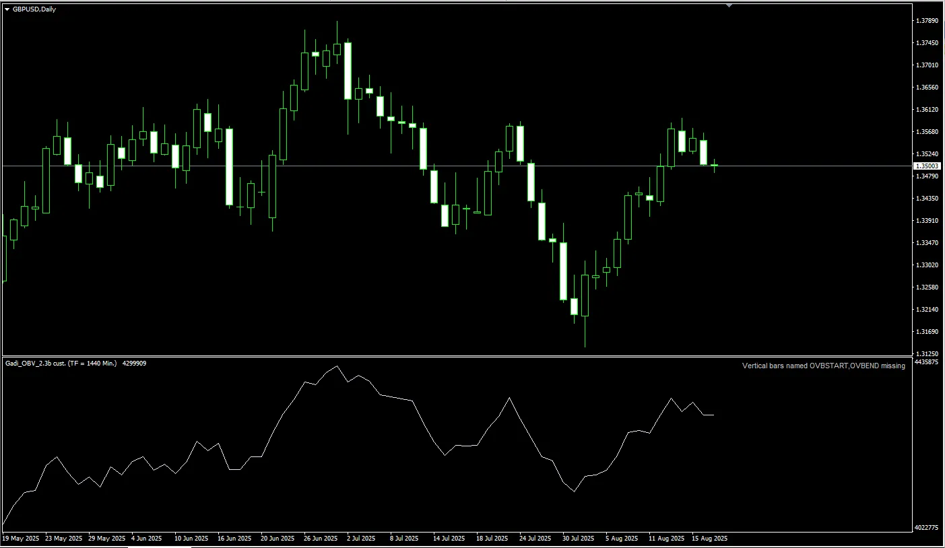The width and height of the screenshot is (945, 548).
Task: Click the current price label 1.35003
Action: click(927, 166)
